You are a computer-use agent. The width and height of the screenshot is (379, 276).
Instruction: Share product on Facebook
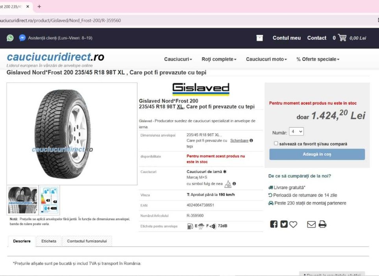(x=274, y=224)
